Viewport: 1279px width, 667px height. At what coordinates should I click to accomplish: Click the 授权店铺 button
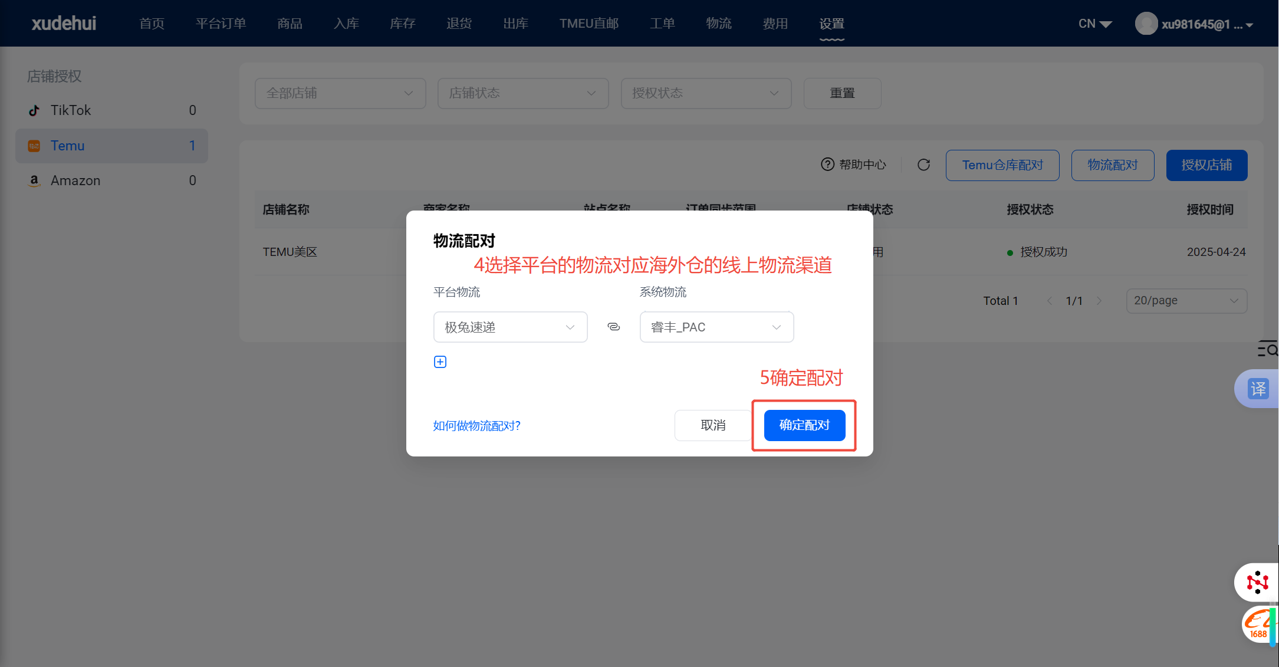(x=1206, y=165)
